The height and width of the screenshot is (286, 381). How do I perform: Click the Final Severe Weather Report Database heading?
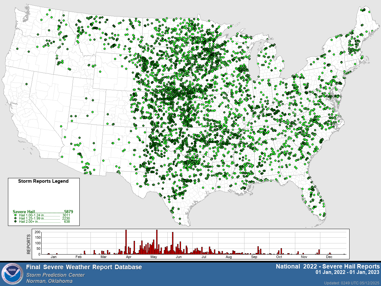pos(84,267)
